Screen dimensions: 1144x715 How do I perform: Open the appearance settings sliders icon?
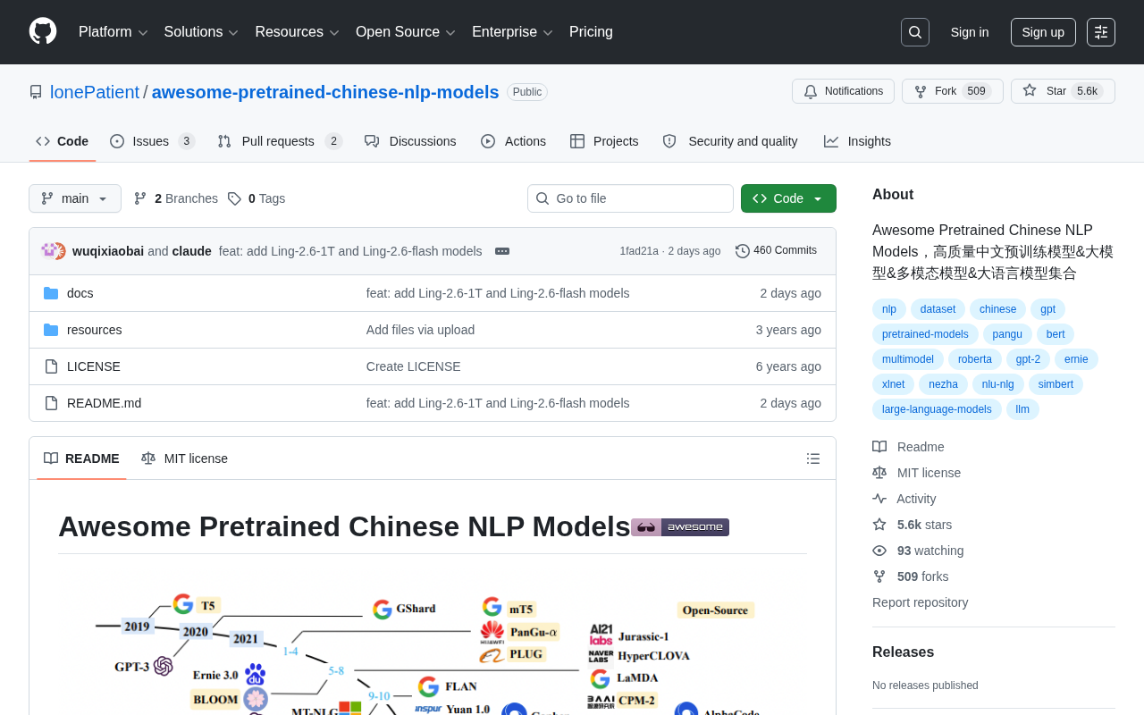click(x=1101, y=32)
